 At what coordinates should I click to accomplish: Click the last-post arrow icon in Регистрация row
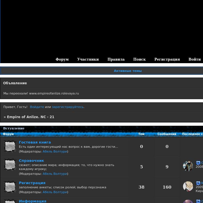coord(198,183)
